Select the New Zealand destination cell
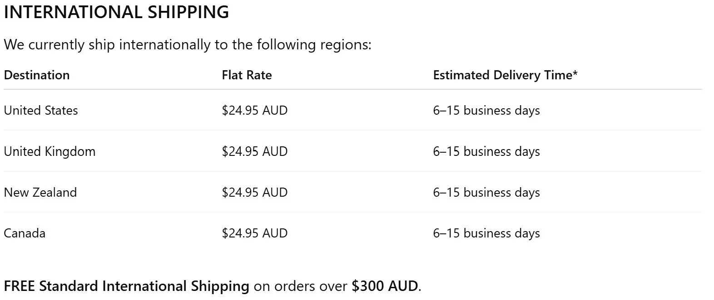 point(40,193)
